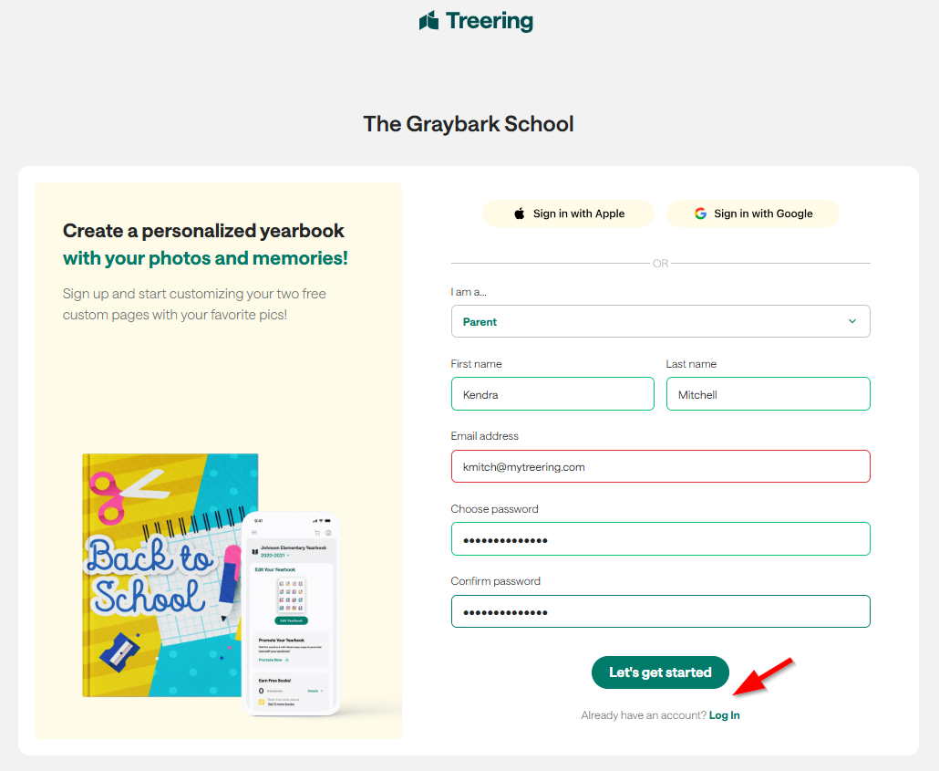
Task: Click the Apple logo icon
Action: pyautogui.click(x=520, y=214)
